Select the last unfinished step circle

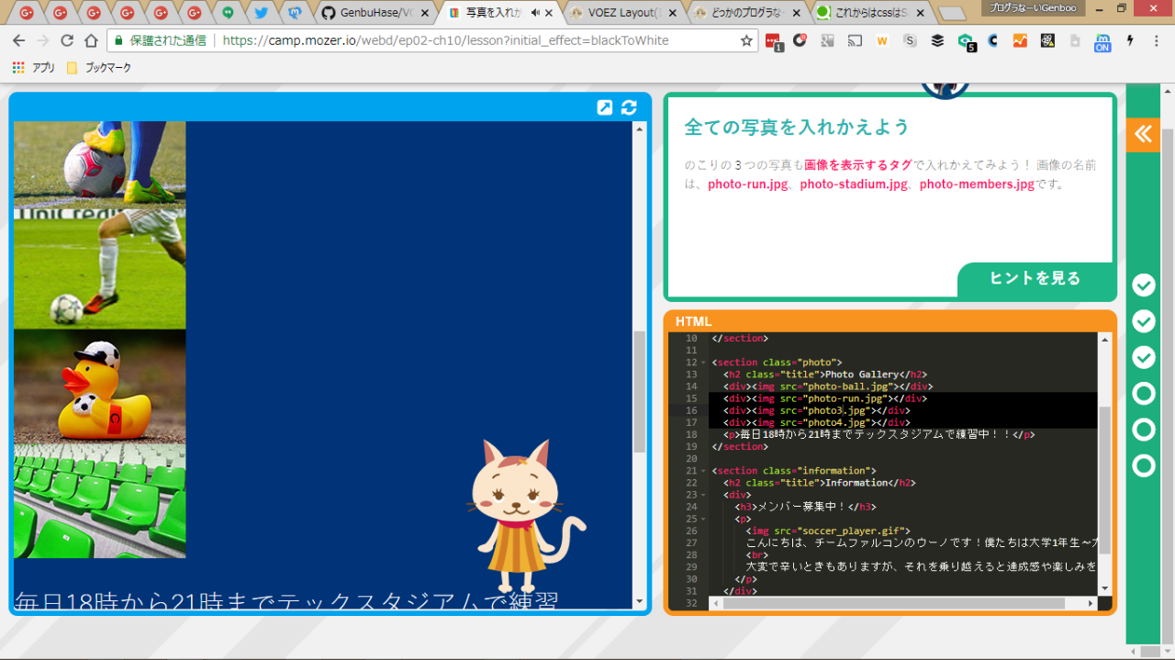[1143, 465]
